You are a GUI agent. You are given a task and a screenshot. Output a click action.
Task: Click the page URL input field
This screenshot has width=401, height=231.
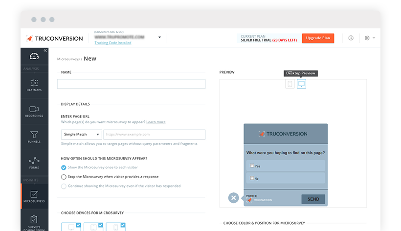[154, 135]
